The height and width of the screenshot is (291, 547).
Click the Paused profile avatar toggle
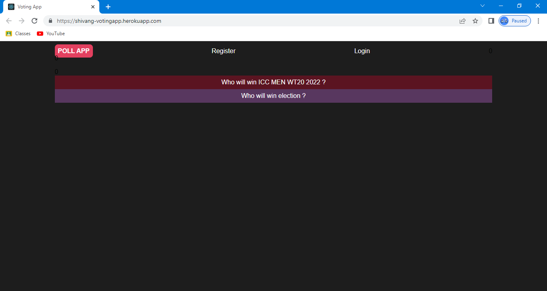tap(514, 20)
